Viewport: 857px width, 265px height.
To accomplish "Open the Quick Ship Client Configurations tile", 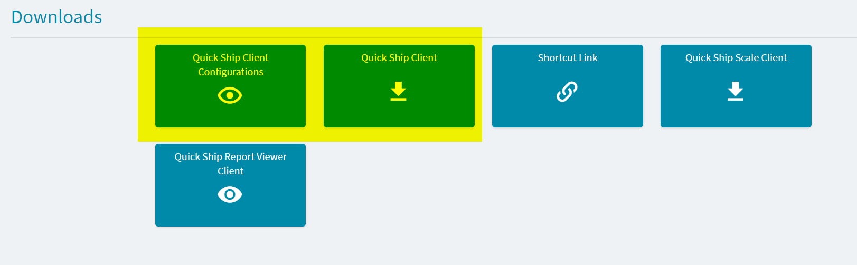I will point(230,86).
